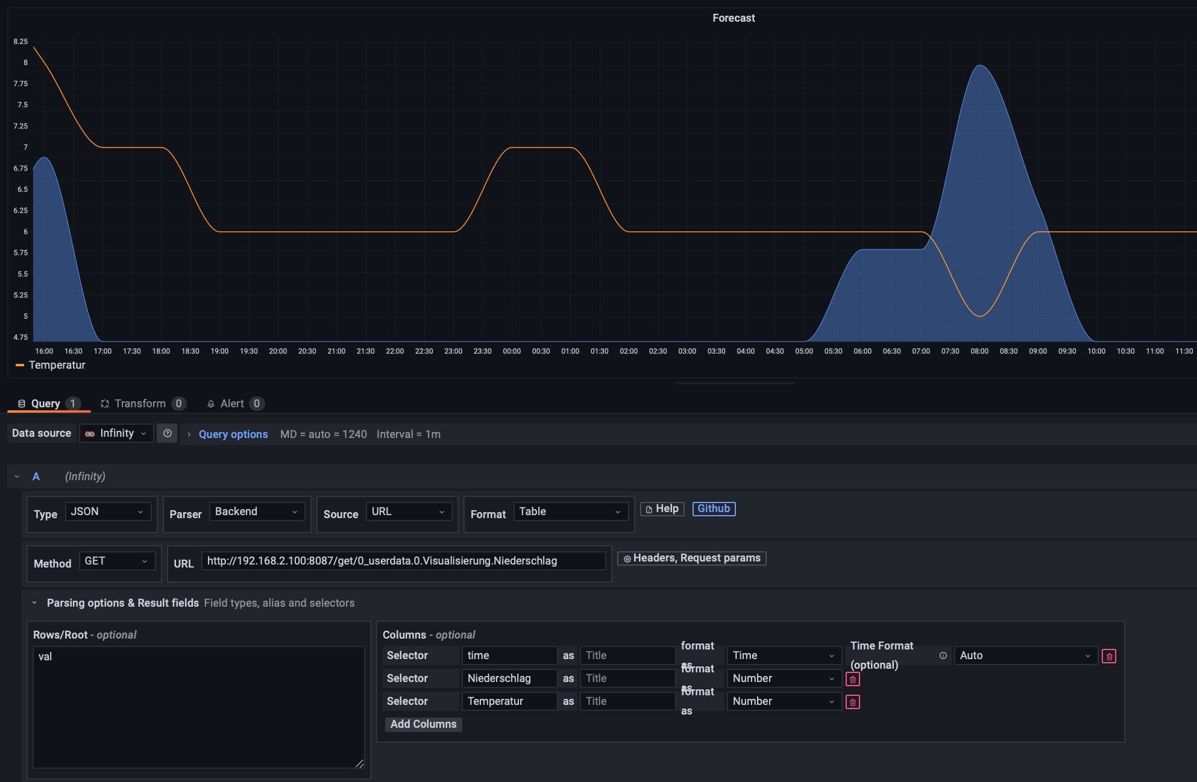Delete the Niederschlag column row

tap(852, 679)
